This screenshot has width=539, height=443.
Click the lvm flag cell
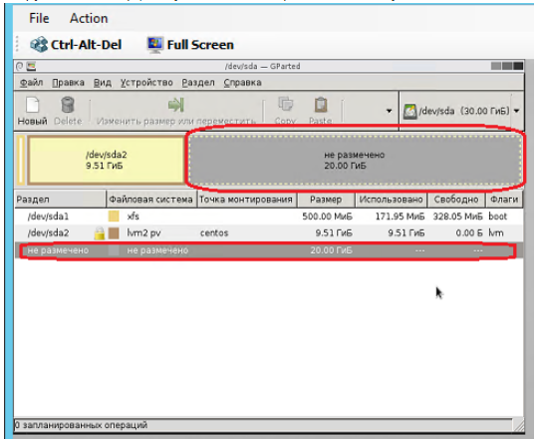tap(496, 233)
